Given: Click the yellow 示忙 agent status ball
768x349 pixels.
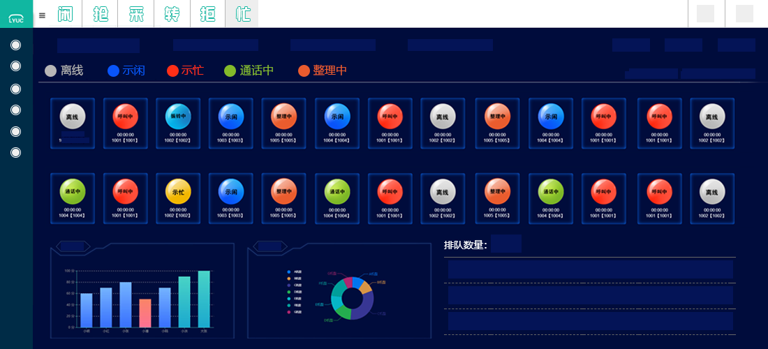Looking at the screenshot, I should 179,191.
